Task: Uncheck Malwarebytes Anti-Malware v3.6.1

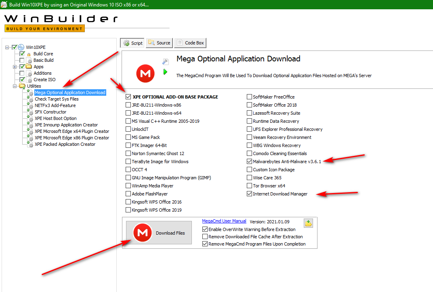Action: (x=249, y=162)
